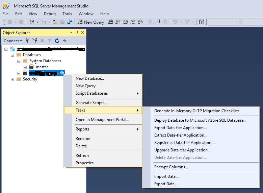Click the New Query toolbar button
Viewport: 263px width, 193px height.
[x=91, y=22]
